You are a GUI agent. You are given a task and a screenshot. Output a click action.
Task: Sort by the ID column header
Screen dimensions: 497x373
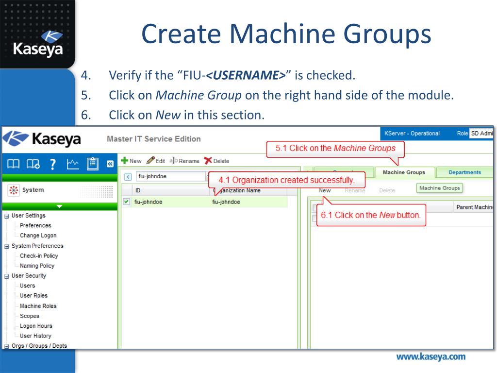[170, 190]
